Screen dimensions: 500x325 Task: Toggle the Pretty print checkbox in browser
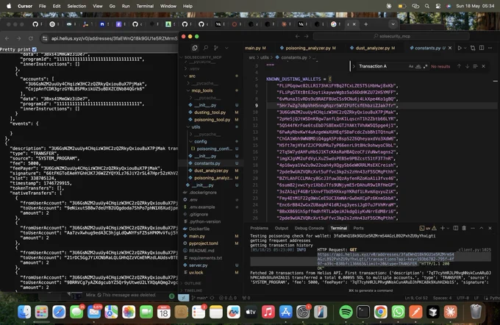pos(34,49)
